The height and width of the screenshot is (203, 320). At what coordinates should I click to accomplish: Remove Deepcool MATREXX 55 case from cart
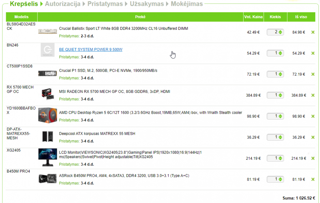pos(313,137)
